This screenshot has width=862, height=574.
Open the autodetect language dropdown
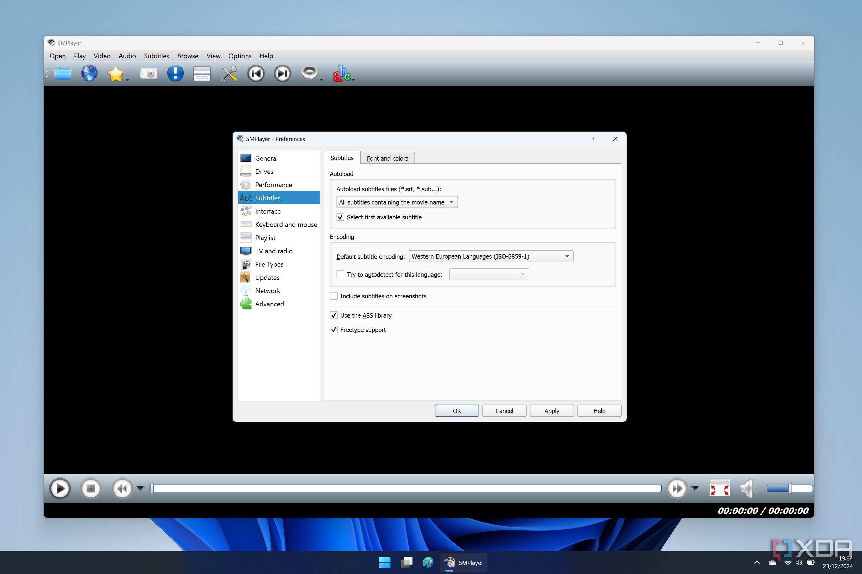click(489, 275)
